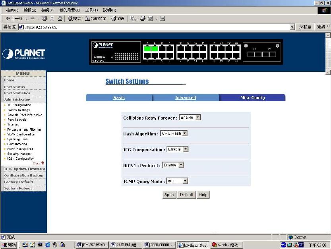Open the Collisions Retry Forever dropdown
The height and width of the screenshot is (249, 331).
pyautogui.click(x=198, y=118)
